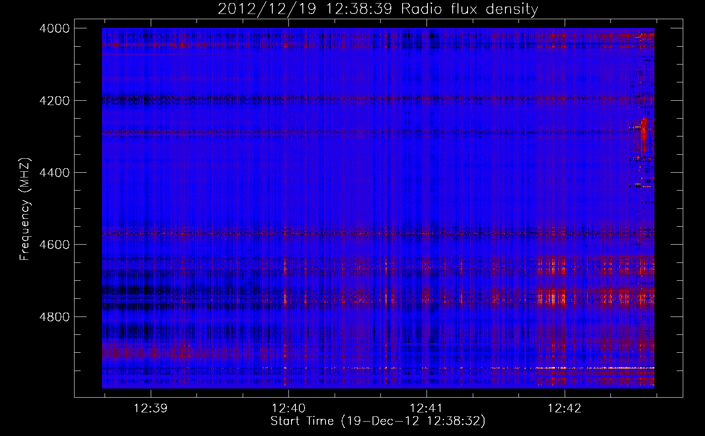705x436 pixels.
Task: Select the 4800 frequency tick label
Action: click(54, 317)
